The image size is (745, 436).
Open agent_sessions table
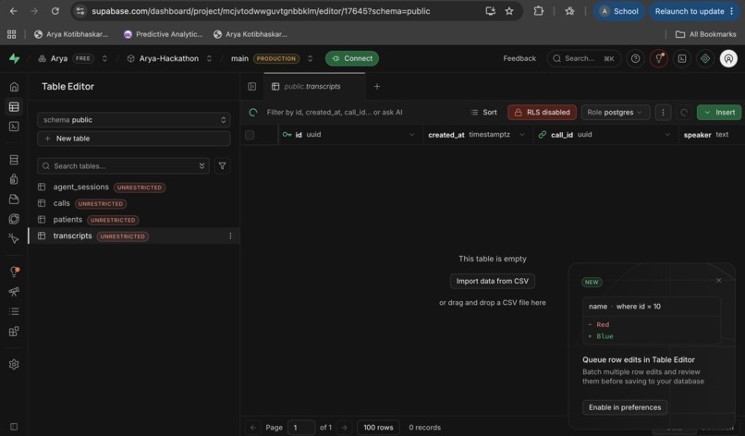[x=80, y=188]
